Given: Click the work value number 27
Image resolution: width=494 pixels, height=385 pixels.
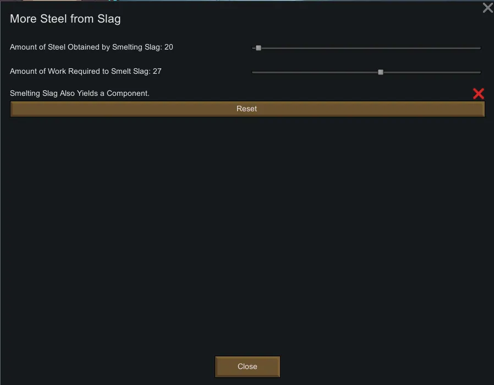Looking at the screenshot, I should click(157, 72).
